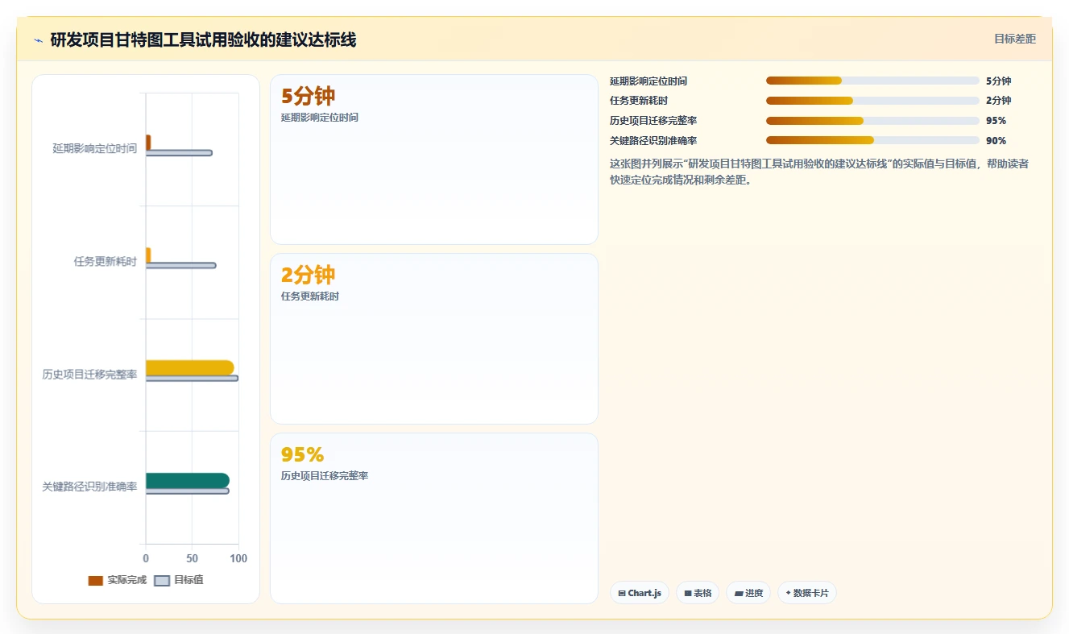
Task: Toggle the 实际完成 legend item
Action: [x=117, y=580]
